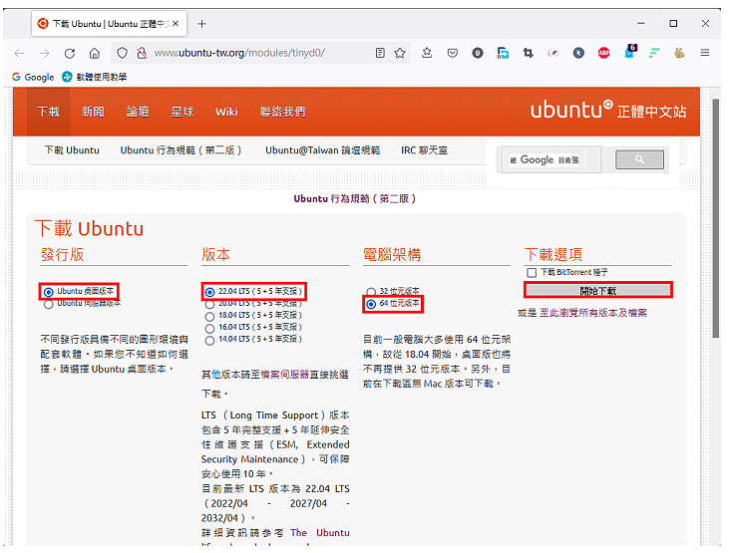This screenshot has width=734, height=553.
Task: Click the Google custom search input field
Action: (551, 160)
